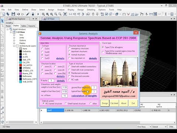Click the Design button

tap(105, 103)
